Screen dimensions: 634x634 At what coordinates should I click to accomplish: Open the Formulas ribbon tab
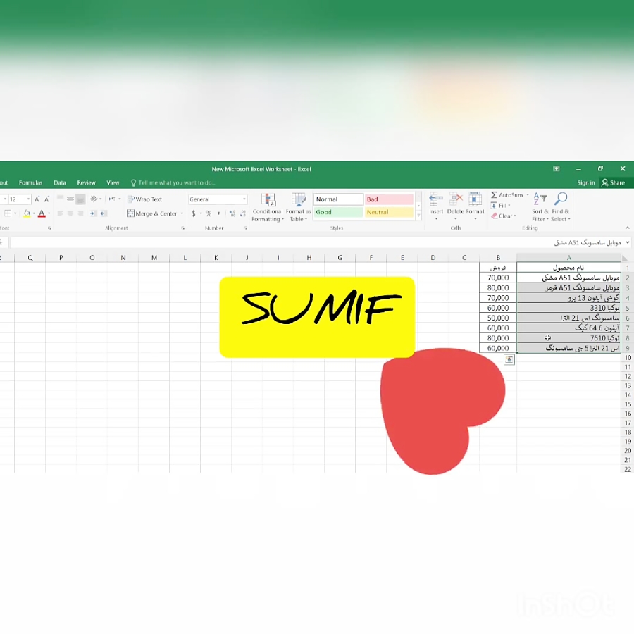click(x=31, y=182)
